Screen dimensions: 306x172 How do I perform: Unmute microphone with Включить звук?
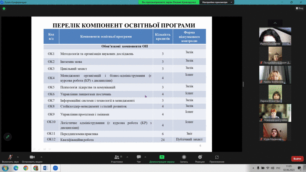10,159
